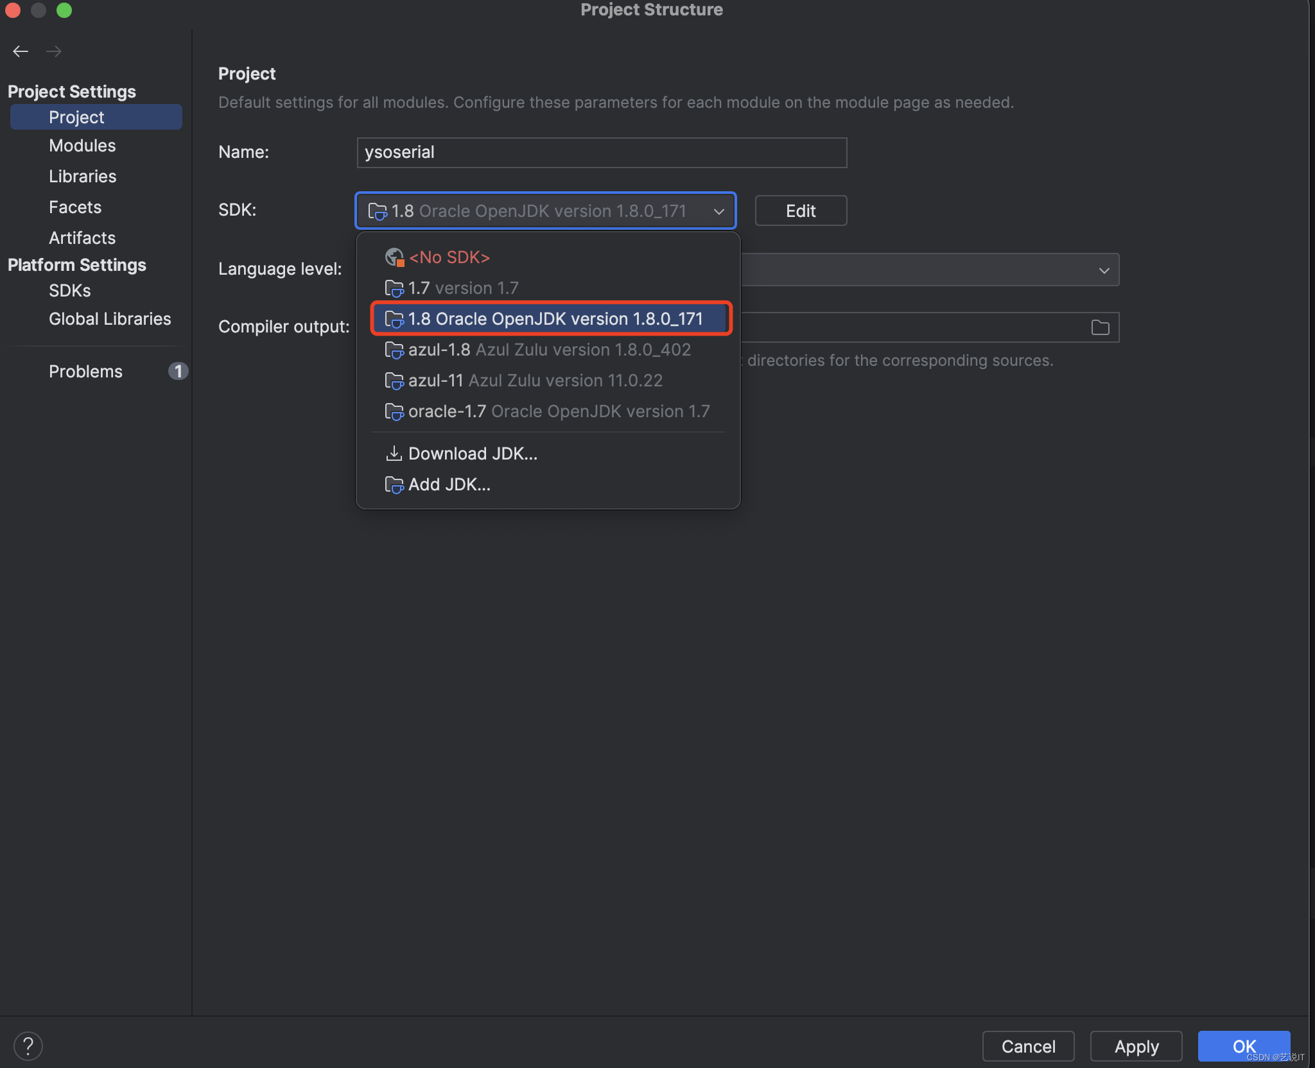Click the project Name text field
Image resolution: width=1315 pixels, height=1068 pixels.
(601, 153)
